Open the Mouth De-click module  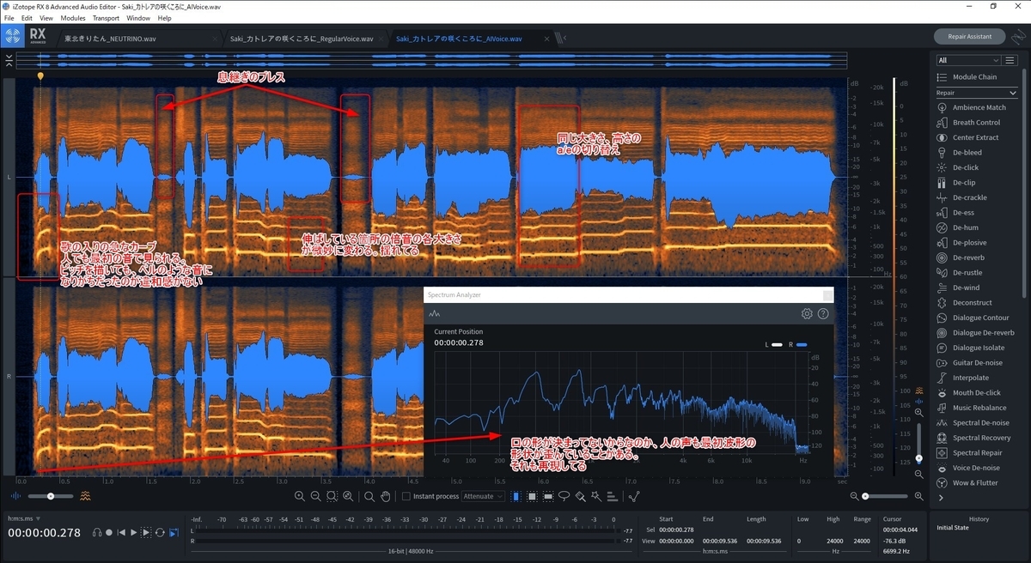point(968,393)
